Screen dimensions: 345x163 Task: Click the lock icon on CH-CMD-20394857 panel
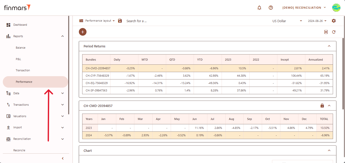322,105
